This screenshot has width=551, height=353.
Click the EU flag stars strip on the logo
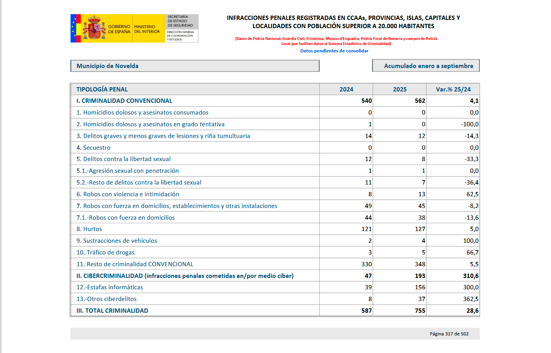click(x=73, y=29)
